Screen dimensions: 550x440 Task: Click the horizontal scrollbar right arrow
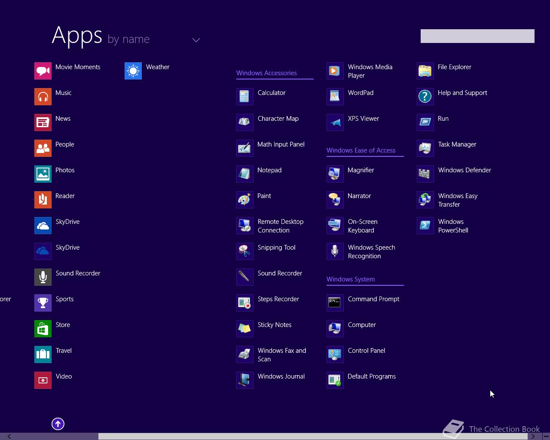pyautogui.click(x=533, y=436)
